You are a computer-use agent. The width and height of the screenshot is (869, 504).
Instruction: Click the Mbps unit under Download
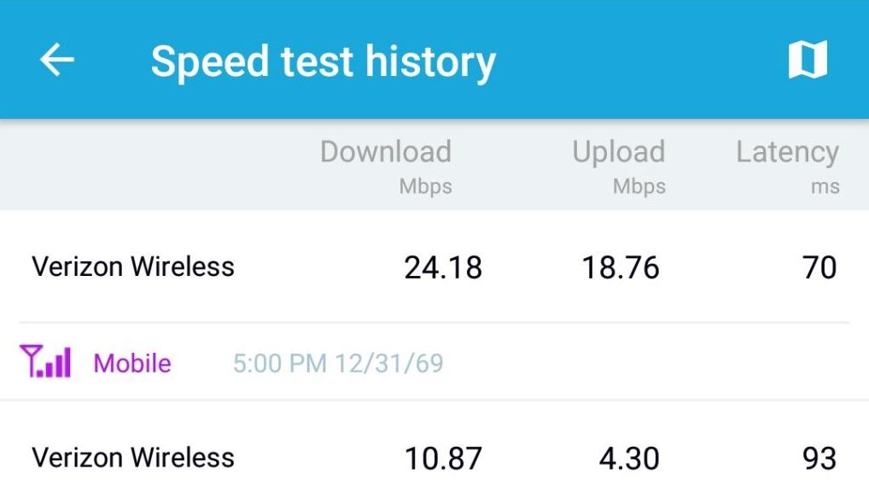point(425,186)
